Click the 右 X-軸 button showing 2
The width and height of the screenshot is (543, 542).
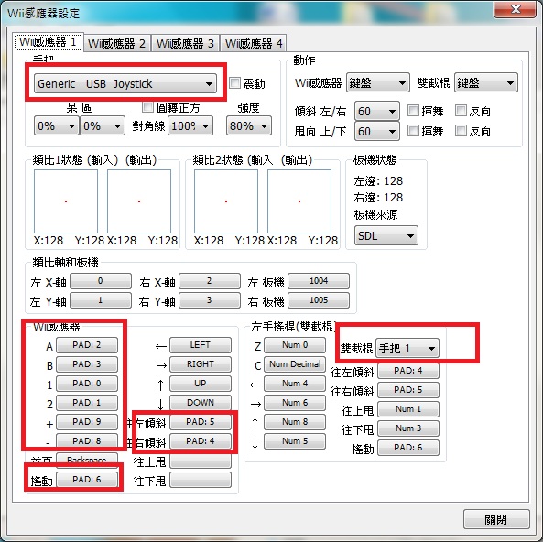point(210,281)
